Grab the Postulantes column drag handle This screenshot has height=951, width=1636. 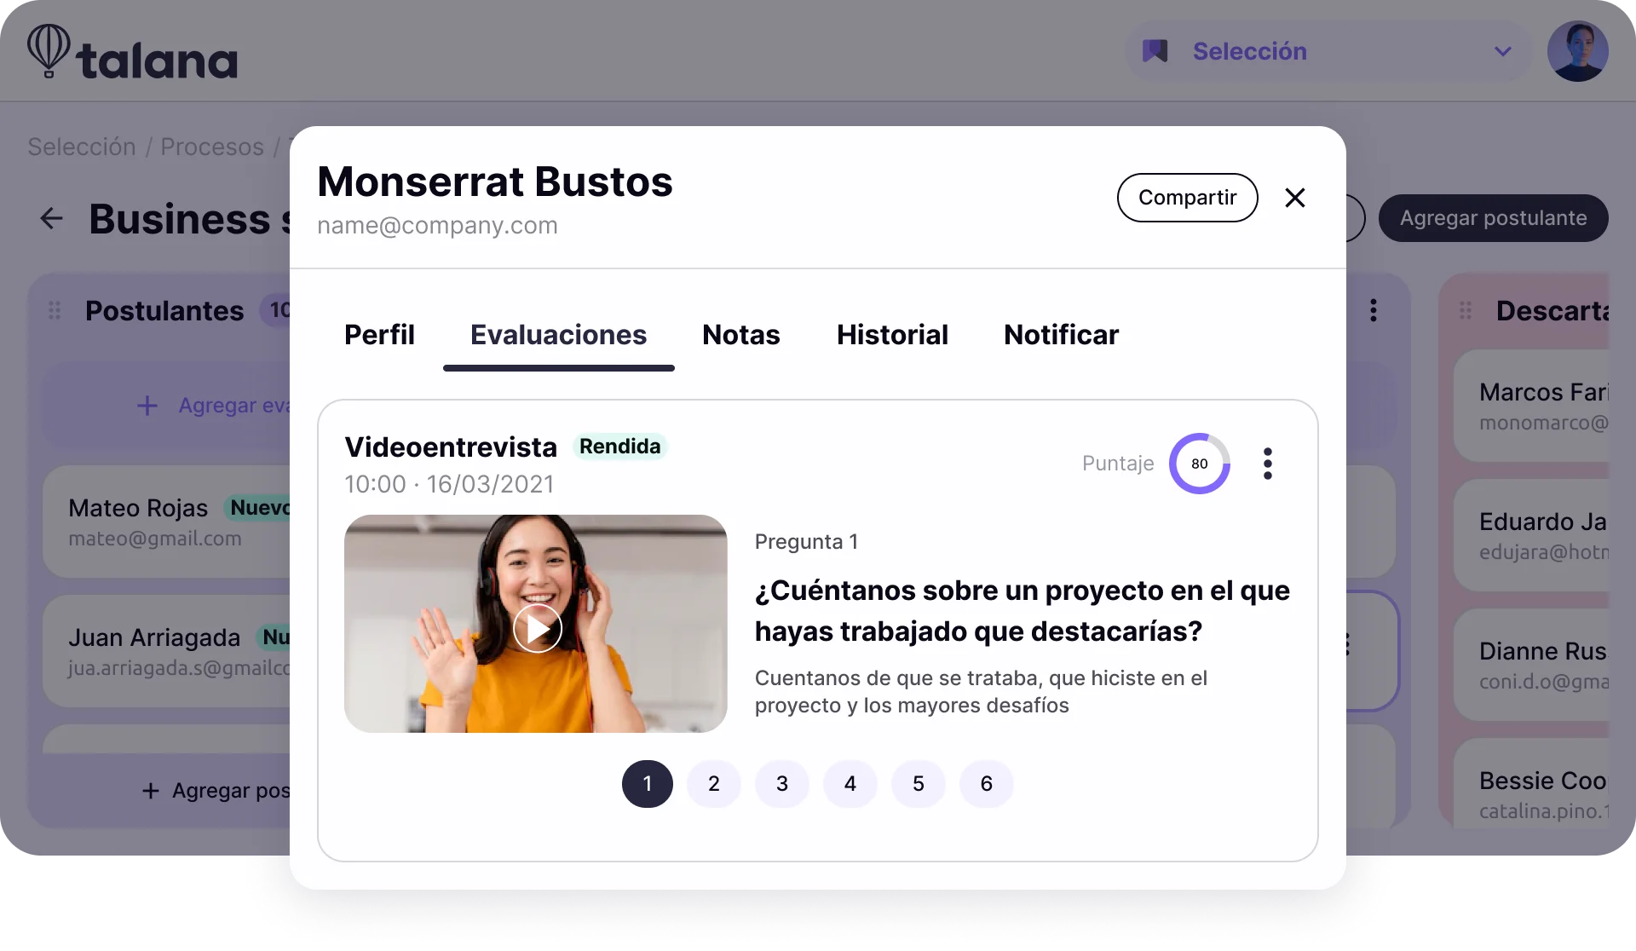[55, 310]
